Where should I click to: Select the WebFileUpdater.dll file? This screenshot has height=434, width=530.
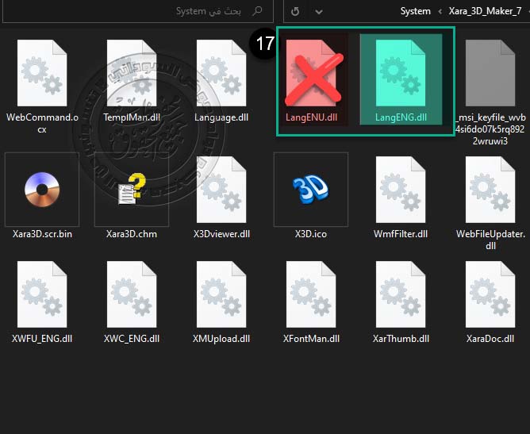point(490,190)
